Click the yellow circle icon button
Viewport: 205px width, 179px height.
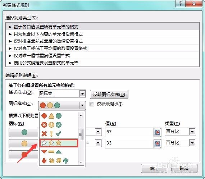[x=23, y=143]
